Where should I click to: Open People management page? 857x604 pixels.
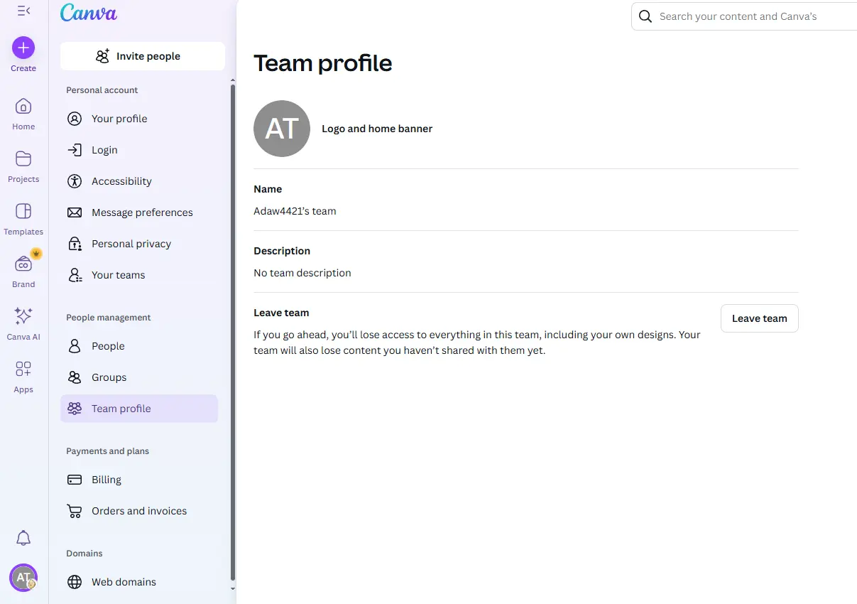point(139,346)
